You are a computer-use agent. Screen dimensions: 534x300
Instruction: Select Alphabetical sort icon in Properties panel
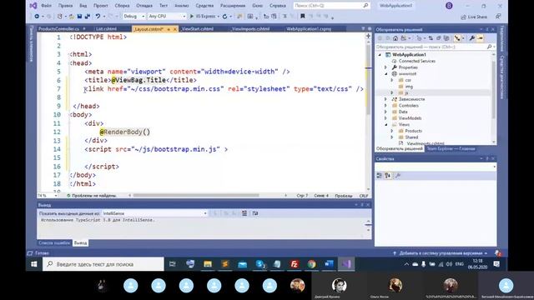(387, 176)
